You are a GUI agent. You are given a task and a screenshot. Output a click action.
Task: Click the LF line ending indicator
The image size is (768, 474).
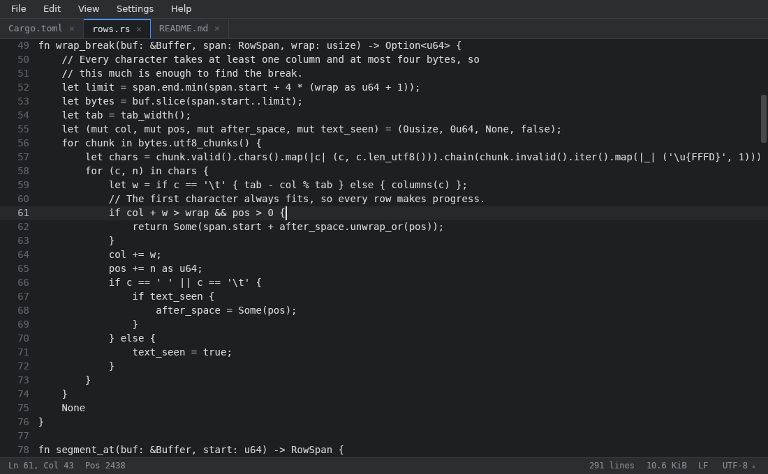click(703, 466)
